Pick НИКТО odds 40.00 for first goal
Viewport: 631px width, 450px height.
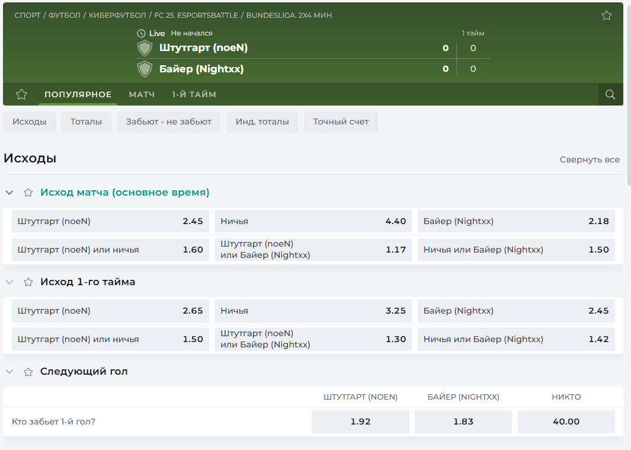pos(566,422)
